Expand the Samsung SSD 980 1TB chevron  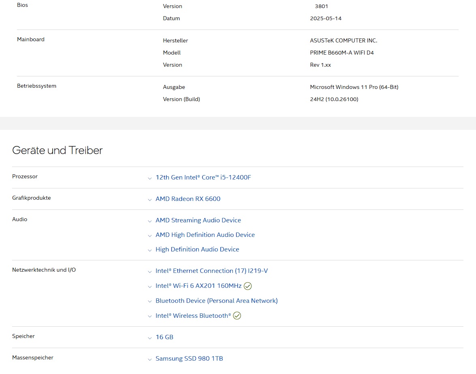[149, 359]
